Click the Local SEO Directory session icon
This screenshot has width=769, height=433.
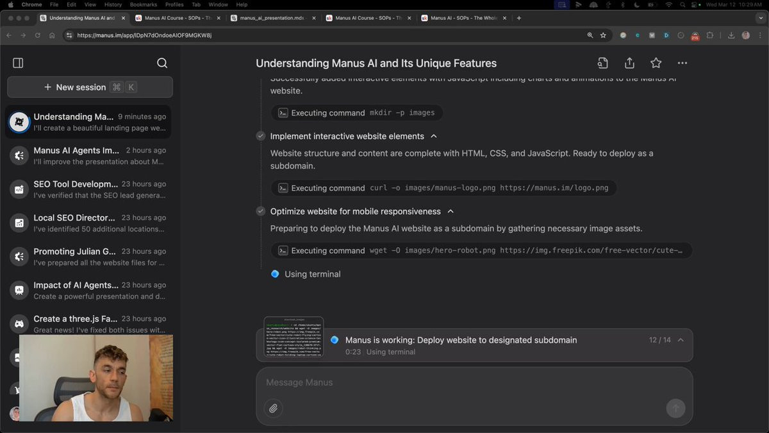pos(19,223)
